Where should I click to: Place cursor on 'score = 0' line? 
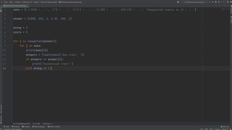point(20,32)
